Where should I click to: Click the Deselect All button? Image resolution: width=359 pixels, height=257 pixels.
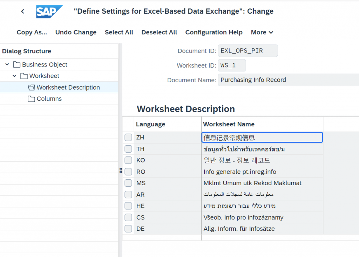point(159,32)
